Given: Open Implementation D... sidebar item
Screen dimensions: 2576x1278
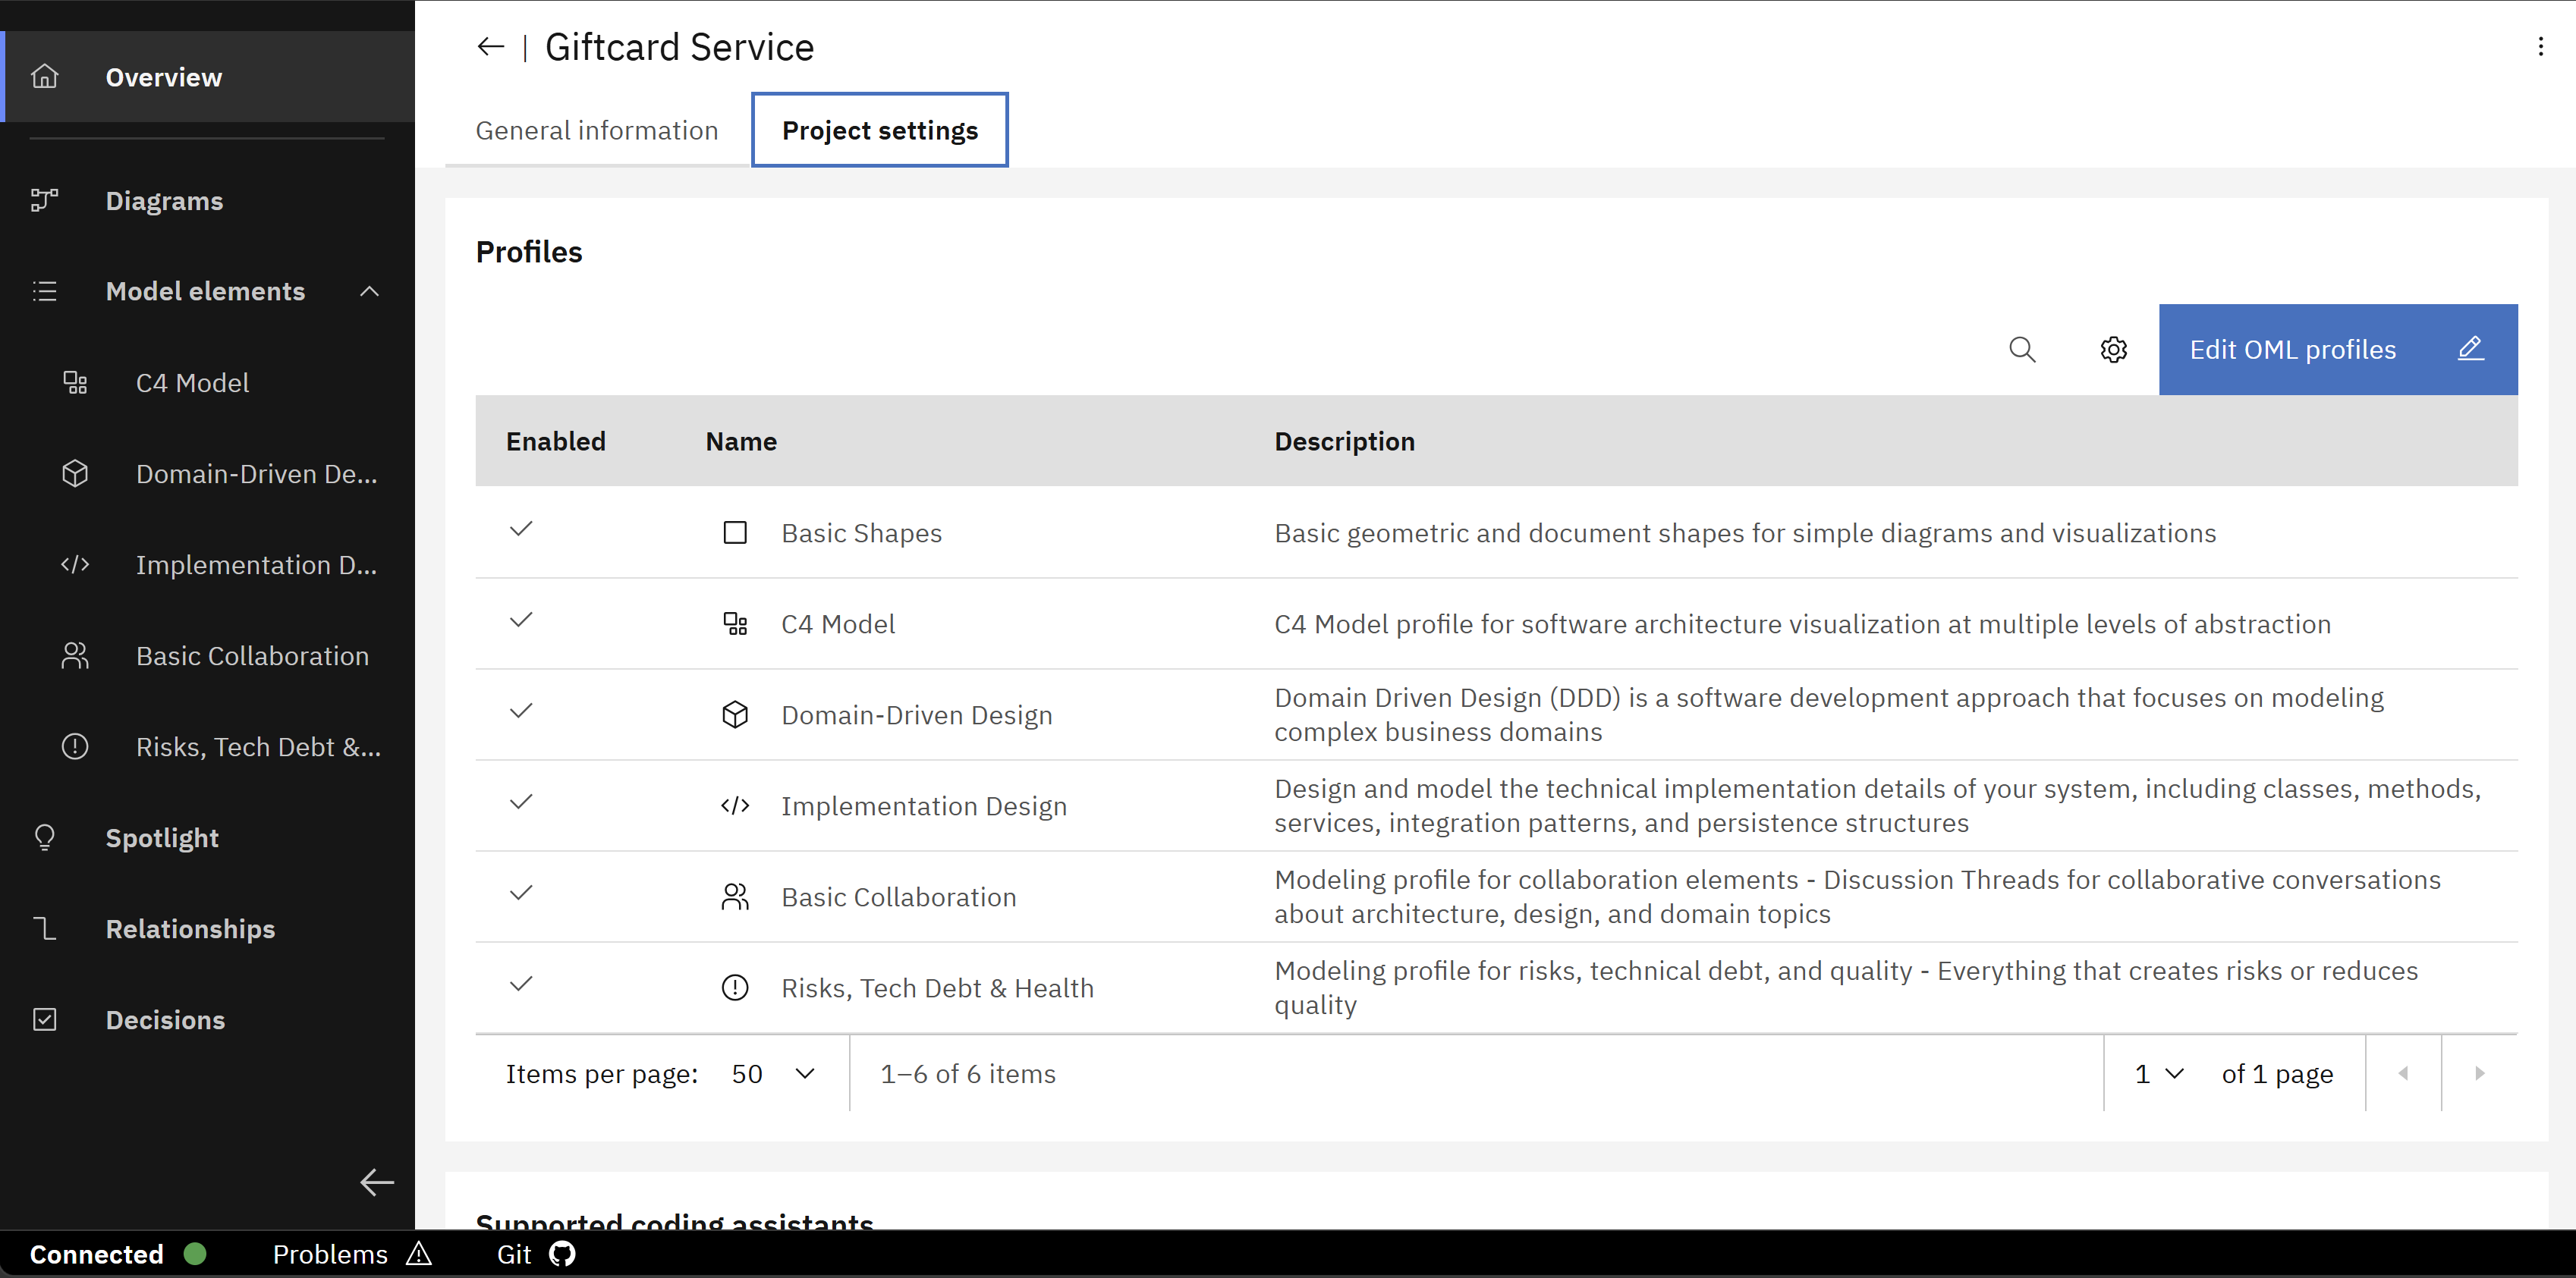Looking at the screenshot, I should point(207,564).
